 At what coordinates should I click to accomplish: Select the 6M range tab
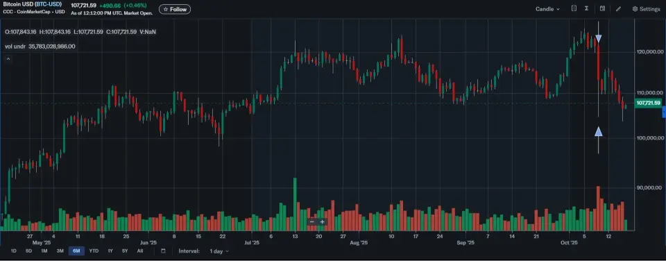76,251
